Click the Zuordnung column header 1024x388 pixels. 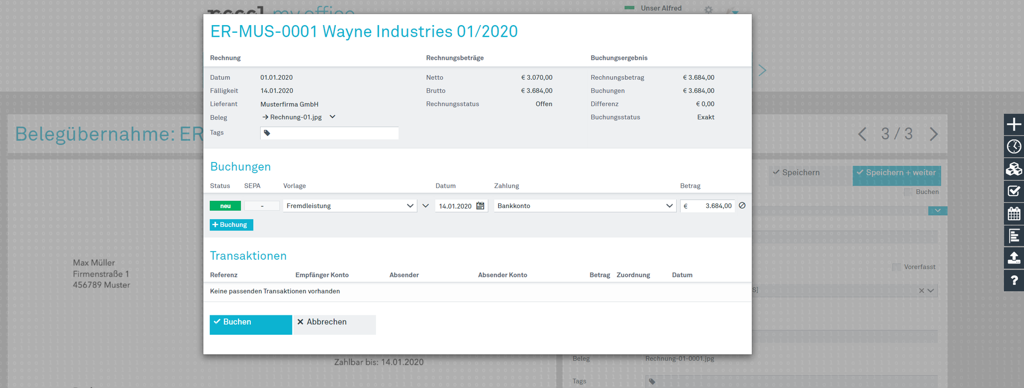pos(633,275)
